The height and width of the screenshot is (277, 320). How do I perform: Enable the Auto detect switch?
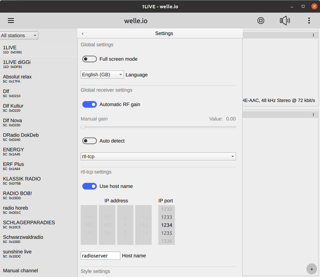[89, 141]
